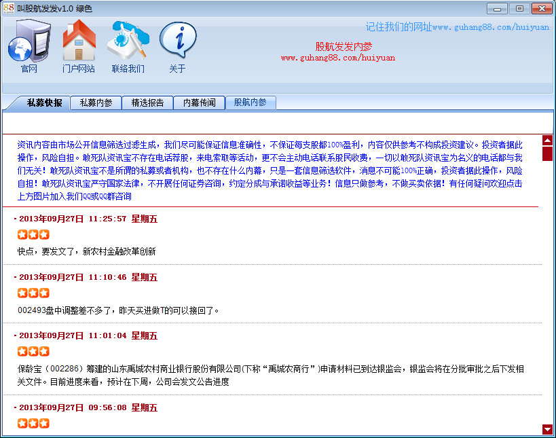556x438 pixels.
Task: Select the 002493盘中调整 message text
Action: 118,310
